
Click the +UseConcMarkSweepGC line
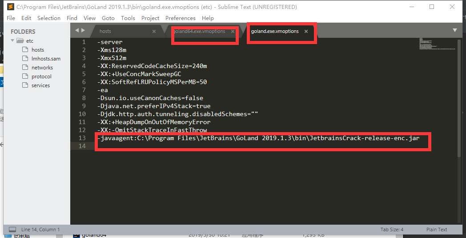tap(139, 74)
